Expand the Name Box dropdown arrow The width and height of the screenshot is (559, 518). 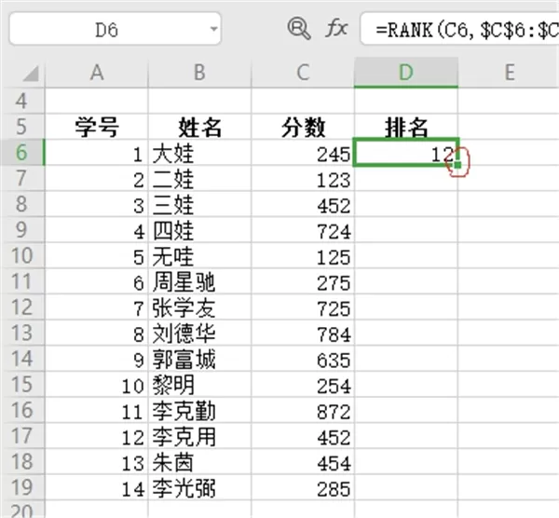213,29
